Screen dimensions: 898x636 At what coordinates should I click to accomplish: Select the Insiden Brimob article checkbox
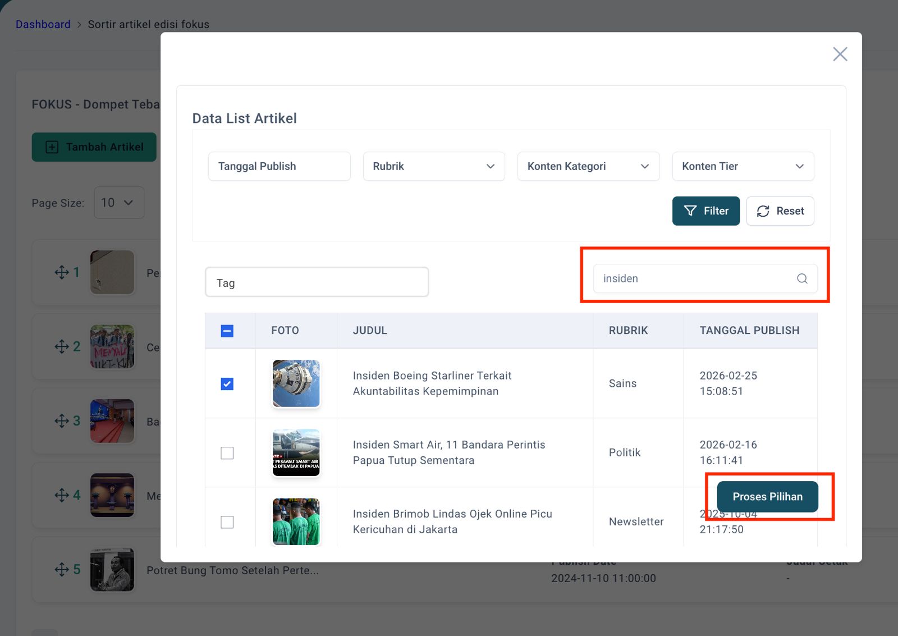click(227, 522)
